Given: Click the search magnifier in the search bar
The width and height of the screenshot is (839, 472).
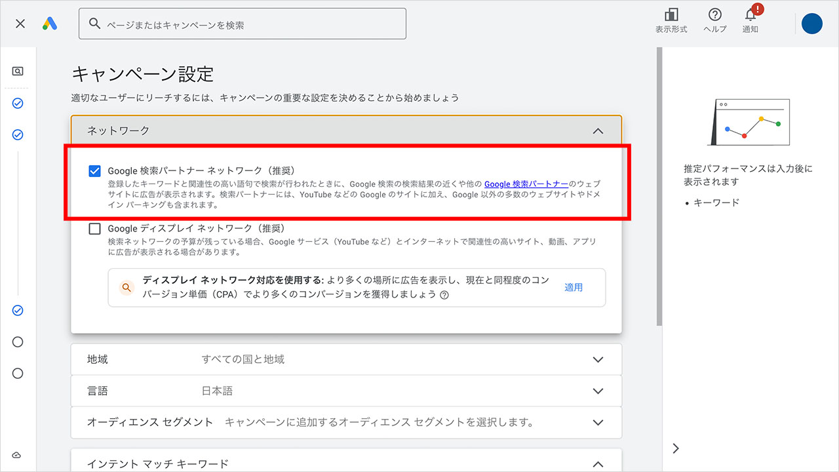Looking at the screenshot, I should click(94, 23).
